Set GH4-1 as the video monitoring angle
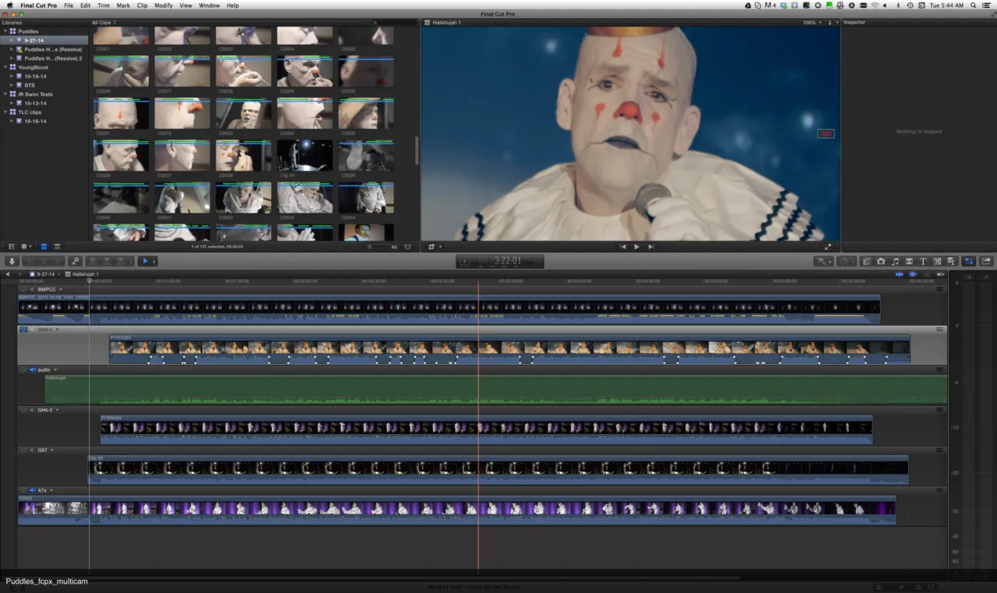The width and height of the screenshot is (997, 593). pos(23,330)
